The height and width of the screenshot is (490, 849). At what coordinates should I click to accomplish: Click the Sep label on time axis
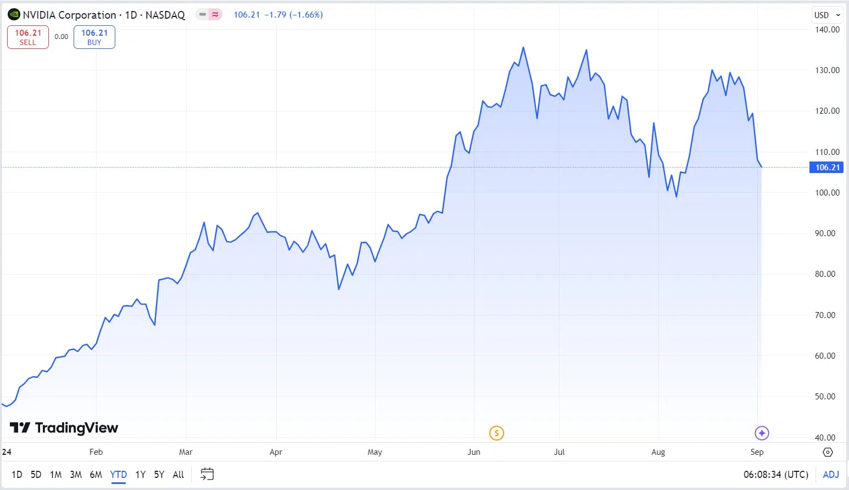tap(757, 452)
